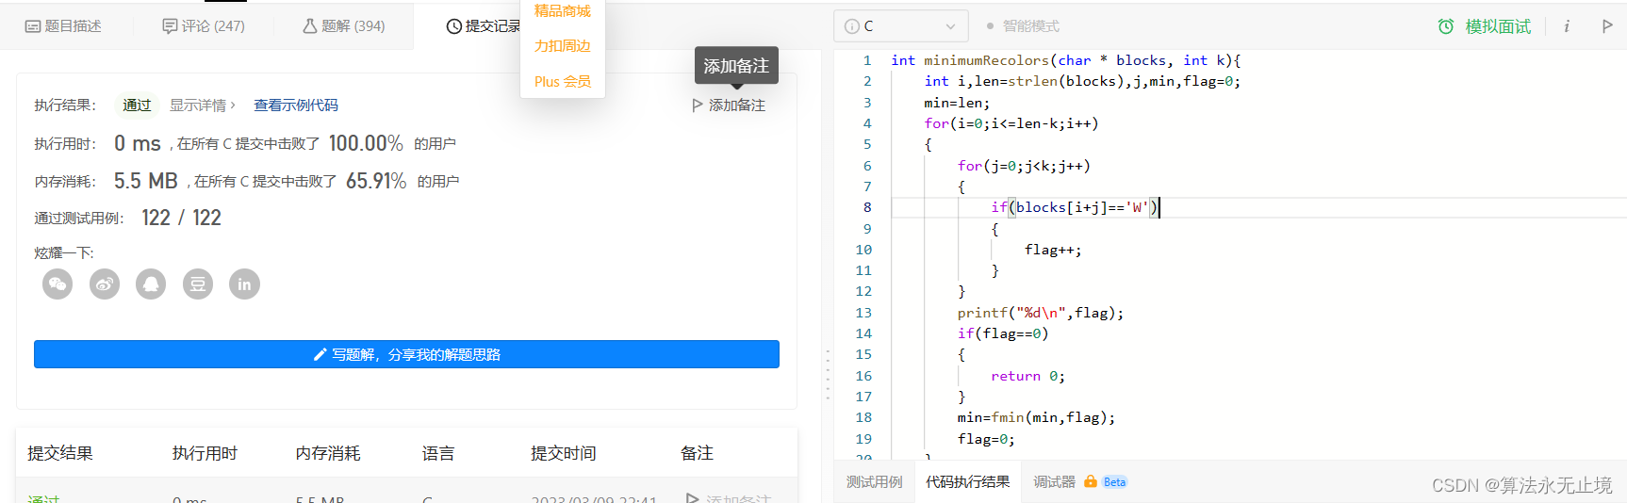This screenshot has height=503, width=1627.
Task: Share result via Douban icon
Action: [198, 284]
